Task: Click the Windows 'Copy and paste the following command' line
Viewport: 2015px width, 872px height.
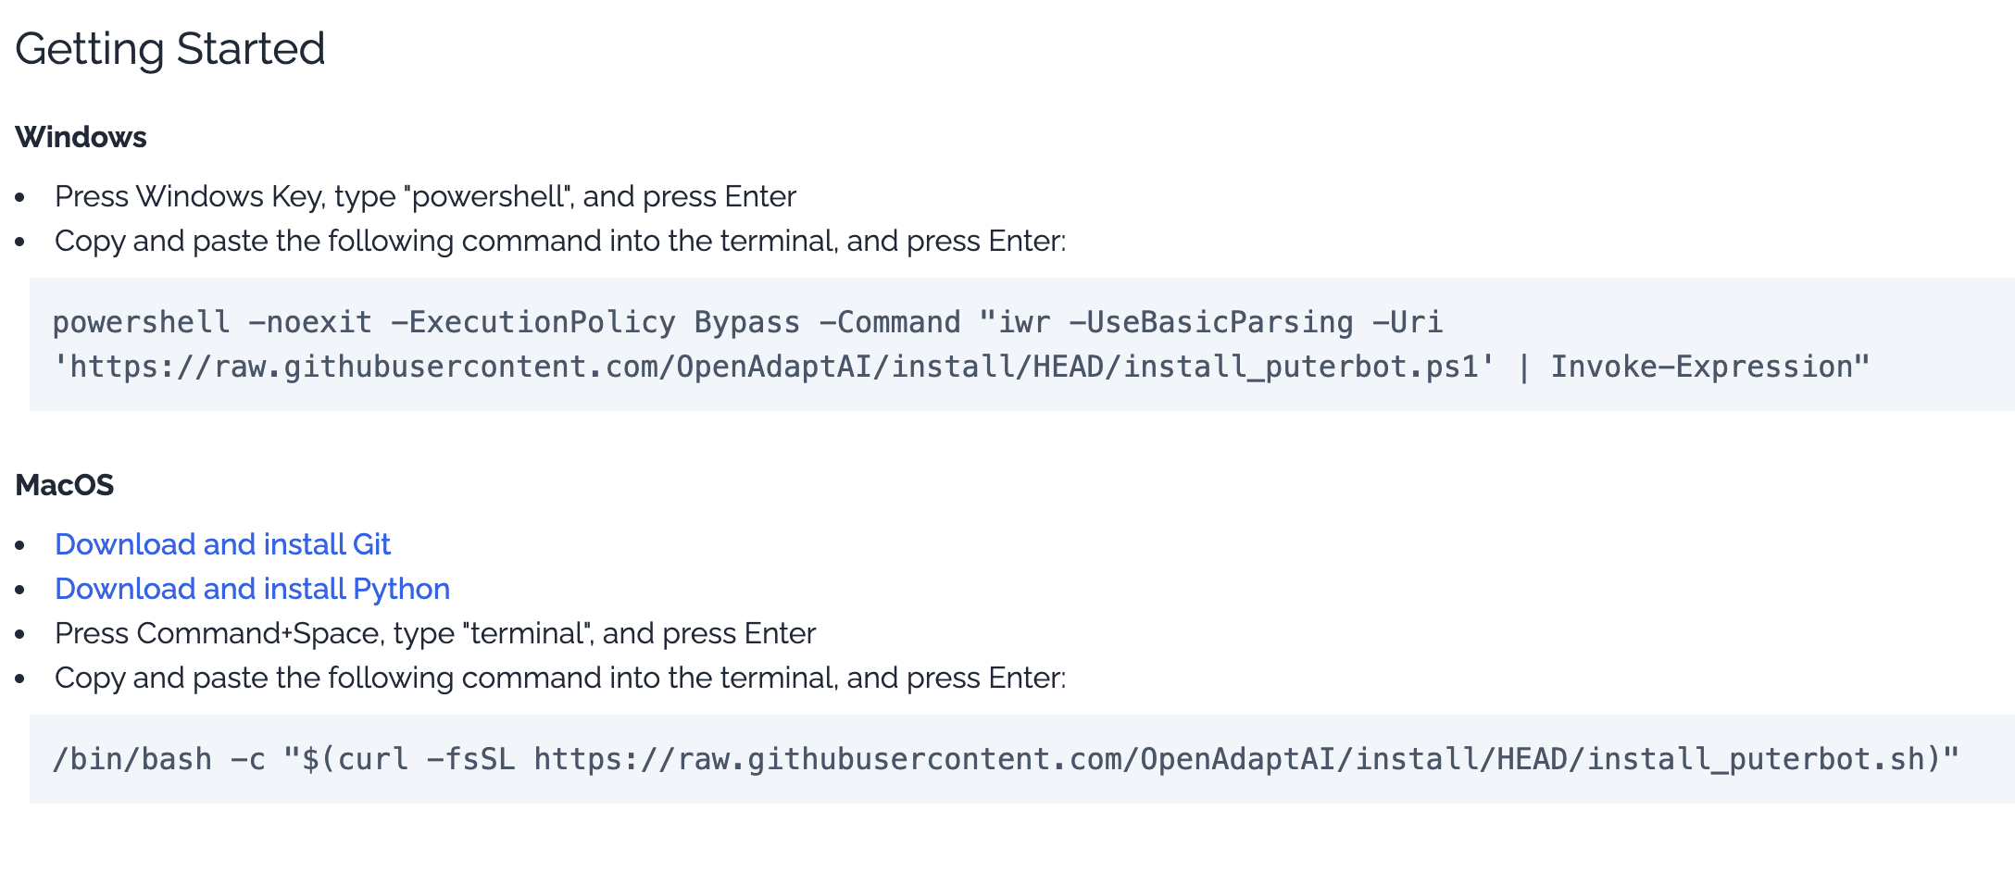Action: 560,241
